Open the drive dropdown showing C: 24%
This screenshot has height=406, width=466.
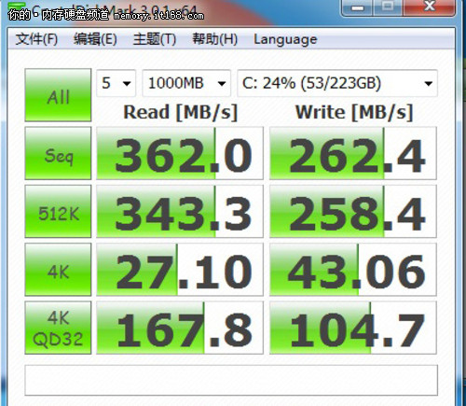[337, 83]
